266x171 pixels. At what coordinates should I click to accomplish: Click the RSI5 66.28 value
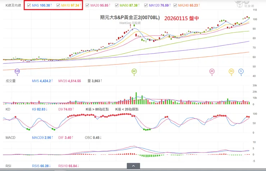tap(41, 166)
